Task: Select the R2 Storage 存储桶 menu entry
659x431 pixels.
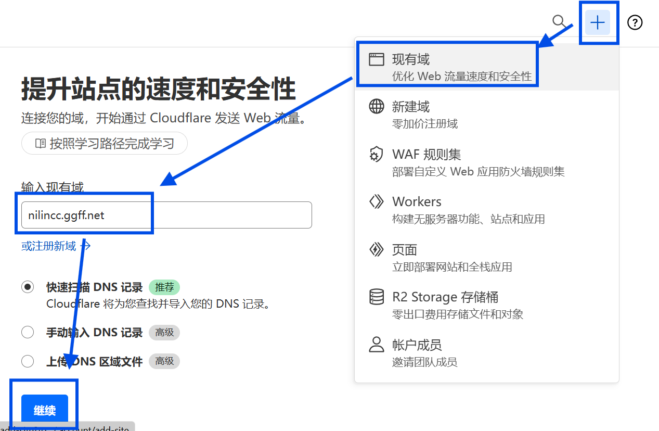Action: point(445,297)
